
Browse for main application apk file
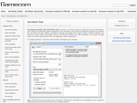coord(60,54)
